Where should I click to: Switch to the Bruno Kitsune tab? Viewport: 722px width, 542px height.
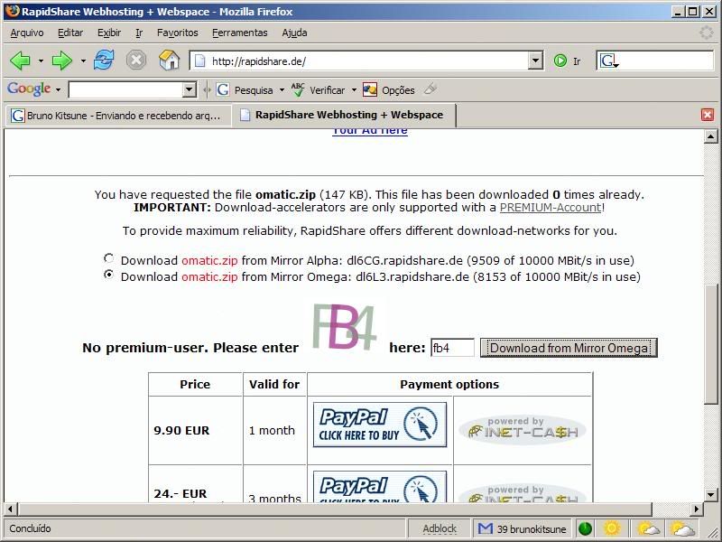(x=117, y=116)
